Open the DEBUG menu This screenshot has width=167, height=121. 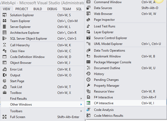[52, 9]
